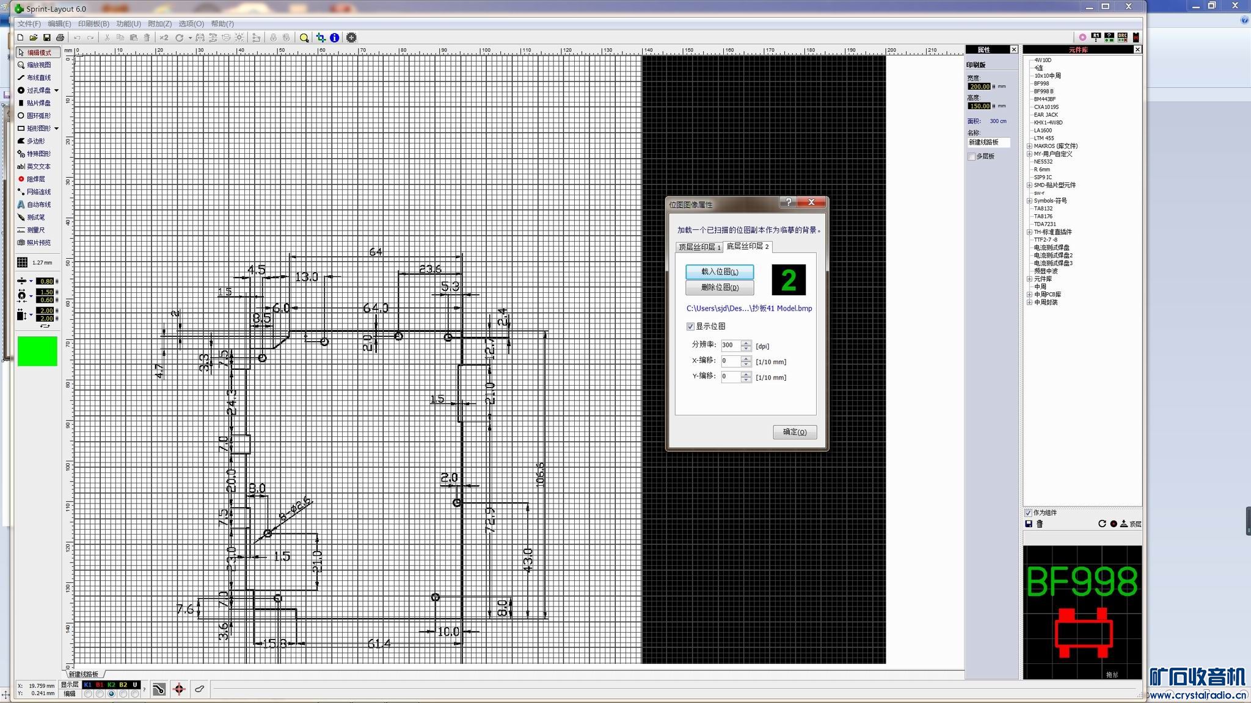The width and height of the screenshot is (1251, 703).
Task: Open the 矩形图形 tool dropdown arrow
Action: [57, 129]
